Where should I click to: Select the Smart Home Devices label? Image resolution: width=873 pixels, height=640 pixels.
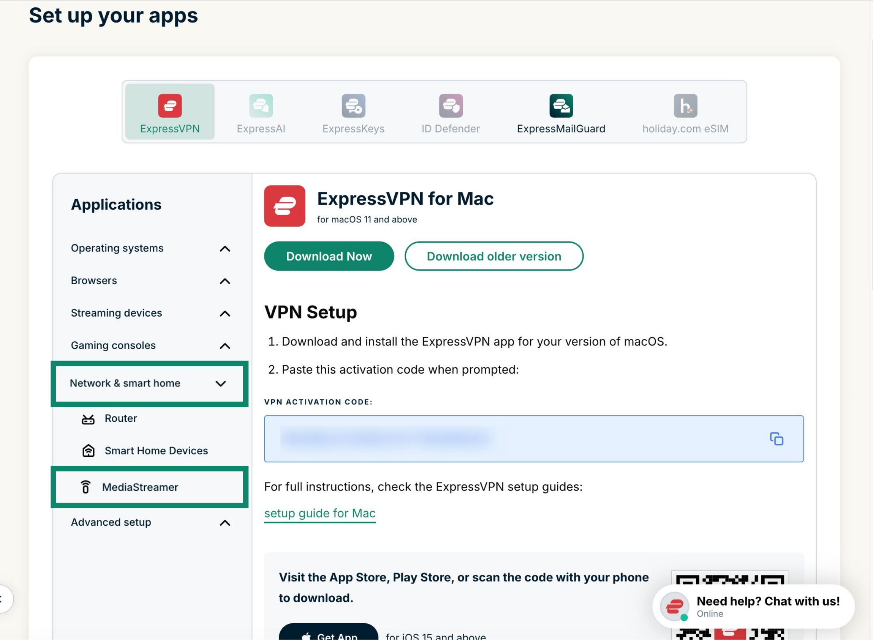(x=156, y=451)
